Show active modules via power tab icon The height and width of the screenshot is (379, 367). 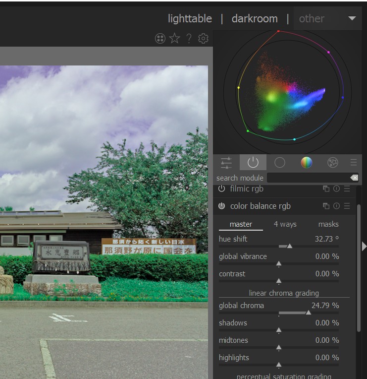click(253, 162)
